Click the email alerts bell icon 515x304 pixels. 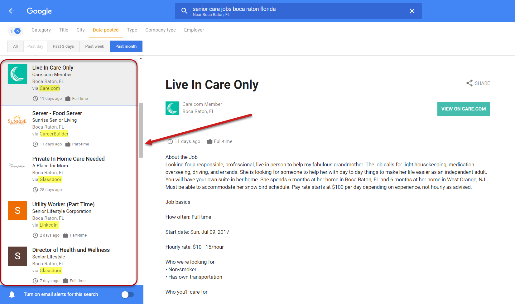coord(12,294)
